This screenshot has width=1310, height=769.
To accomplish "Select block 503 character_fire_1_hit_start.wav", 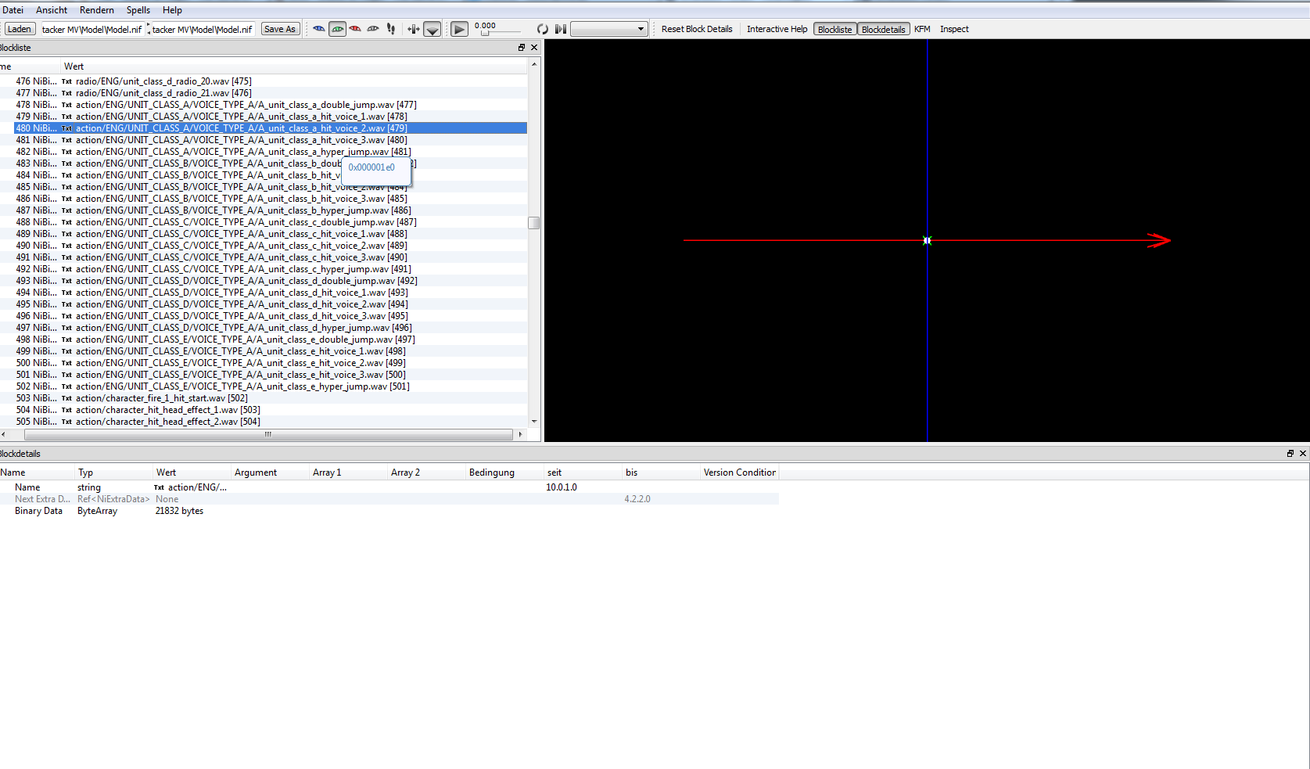I will (161, 398).
